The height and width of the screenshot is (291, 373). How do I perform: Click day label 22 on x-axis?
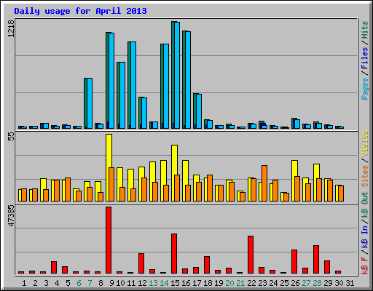[x=251, y=283]
